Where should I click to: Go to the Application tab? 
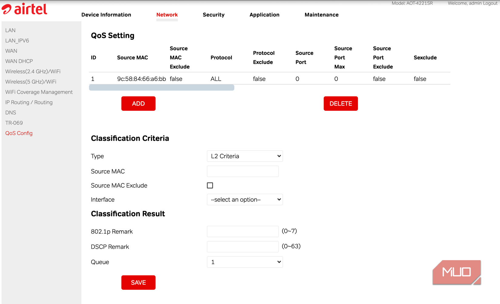tap(265, 15)
